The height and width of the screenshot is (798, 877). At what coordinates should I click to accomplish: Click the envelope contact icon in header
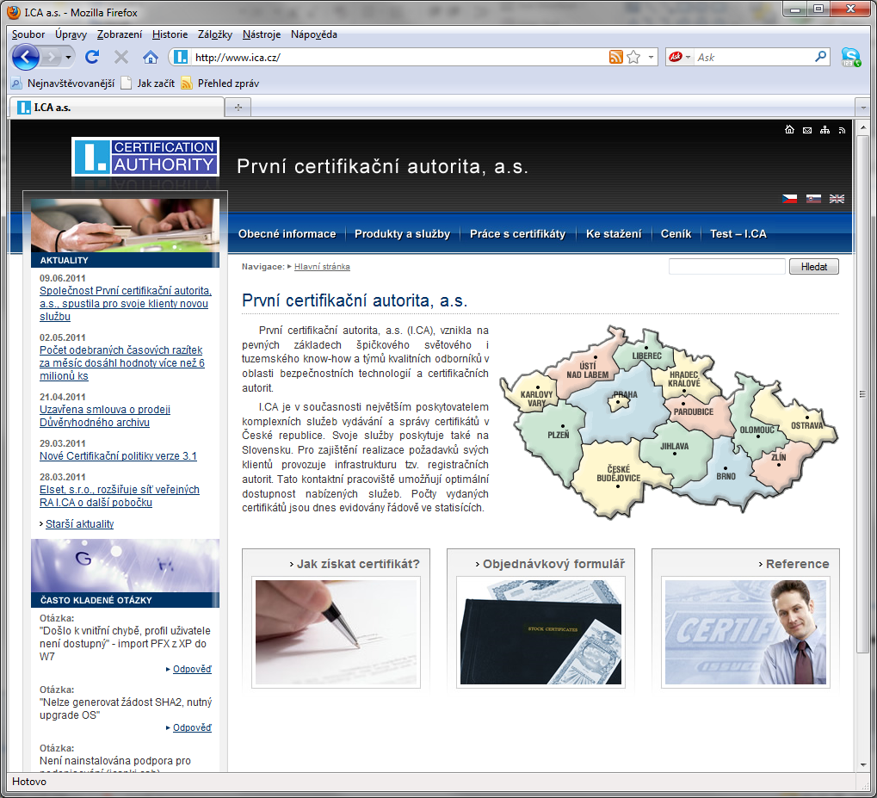[807, 130]
